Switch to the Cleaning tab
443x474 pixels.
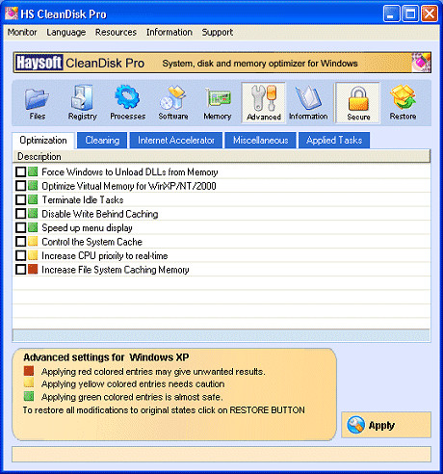[102, 141]
